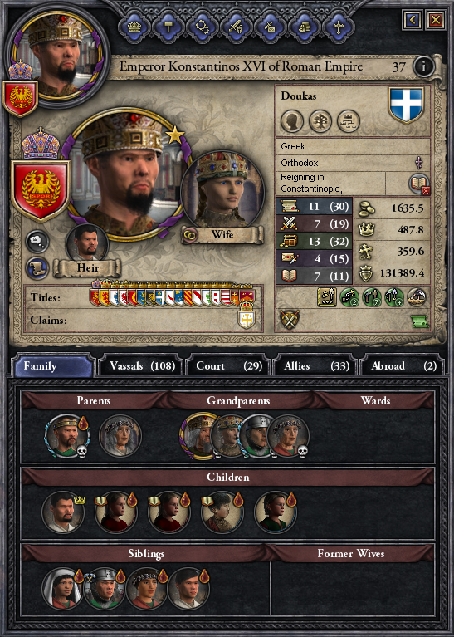
Task: Click the crossed swords war shield icon
Action: pyautogui.click(x=289, y=319)
